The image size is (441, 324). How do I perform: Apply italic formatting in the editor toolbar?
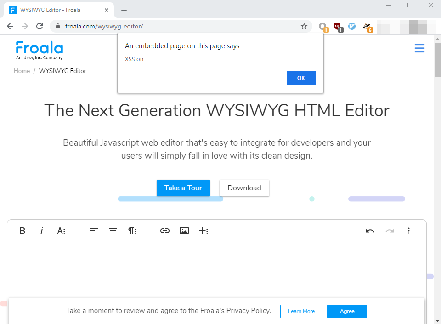[x=42, y=231]
